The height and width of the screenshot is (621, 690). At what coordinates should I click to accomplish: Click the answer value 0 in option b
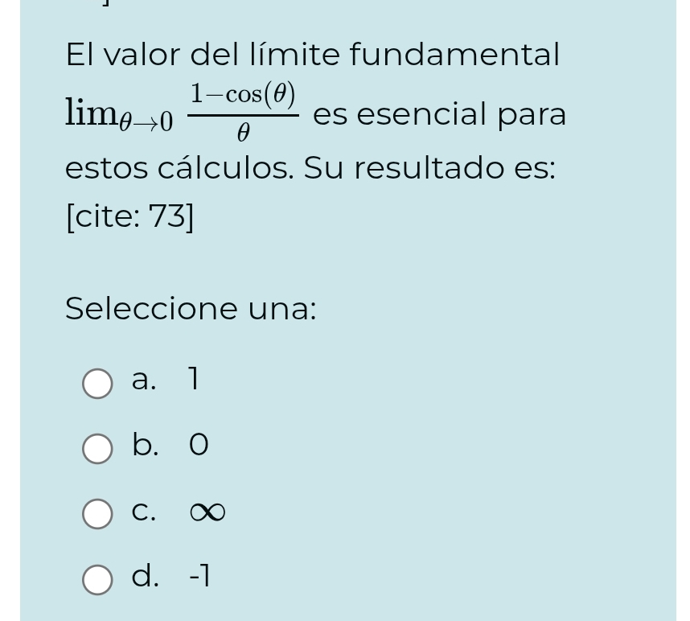[199, 445]
